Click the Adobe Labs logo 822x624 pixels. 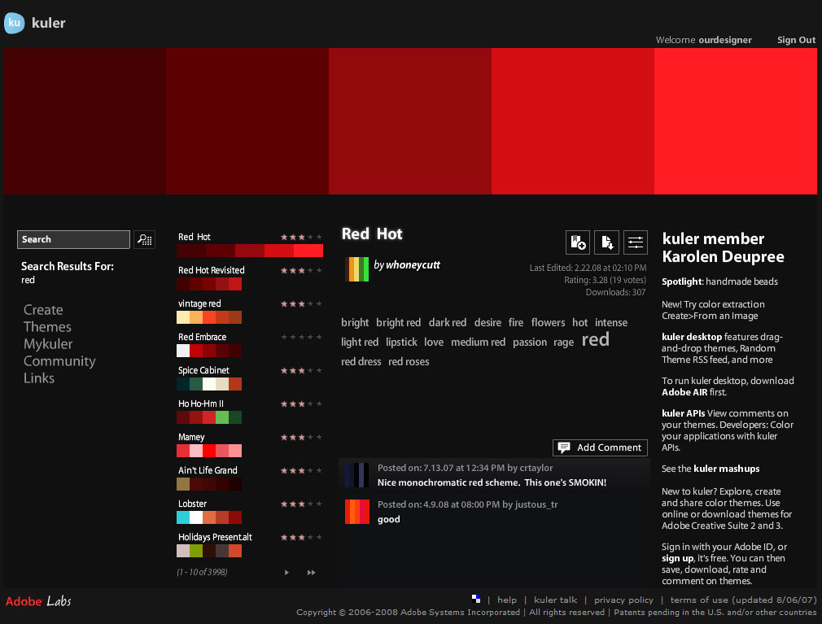(x=38, y=601)
